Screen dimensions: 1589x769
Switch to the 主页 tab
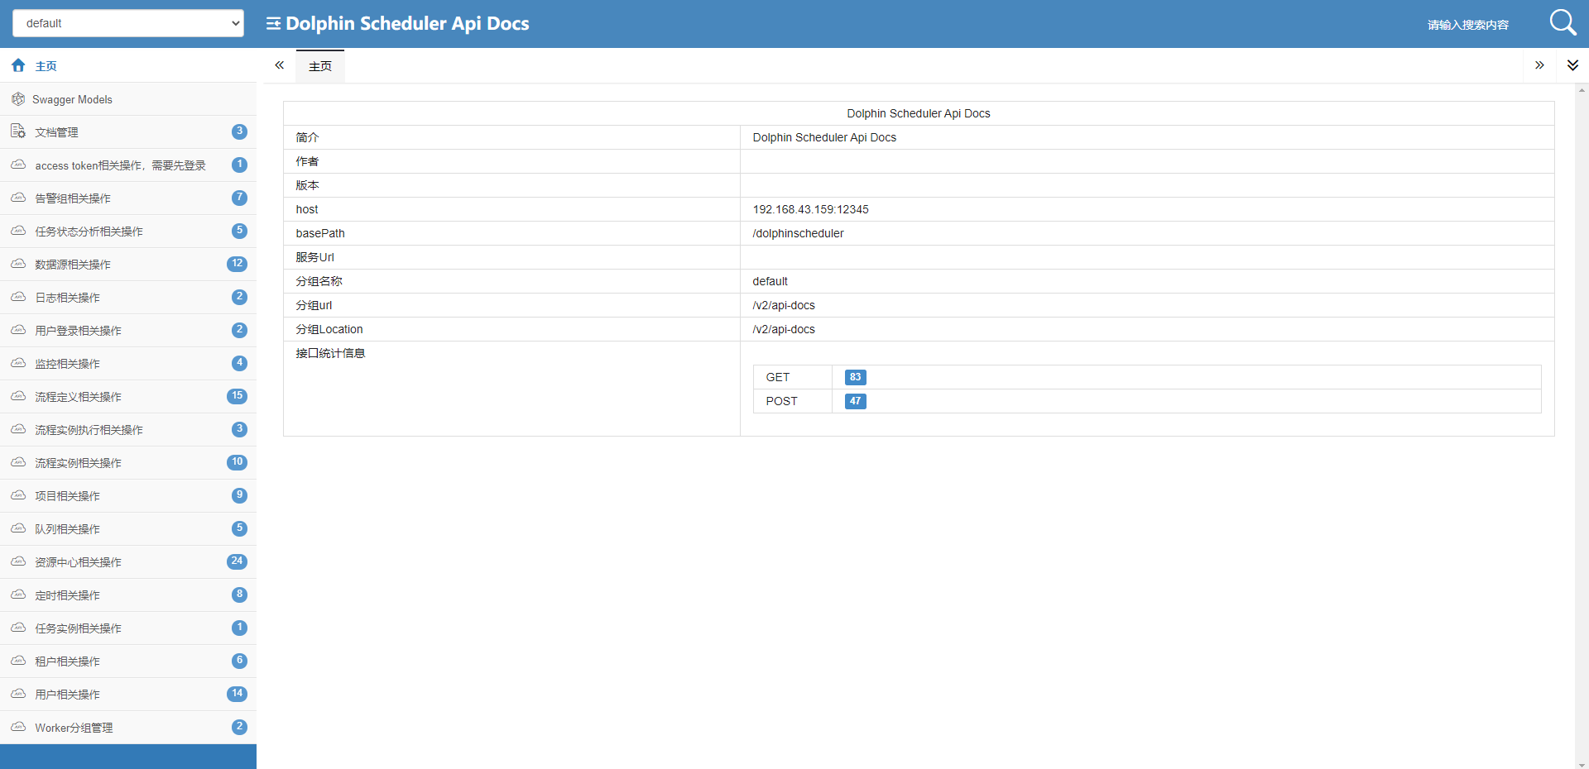point(320,65)
